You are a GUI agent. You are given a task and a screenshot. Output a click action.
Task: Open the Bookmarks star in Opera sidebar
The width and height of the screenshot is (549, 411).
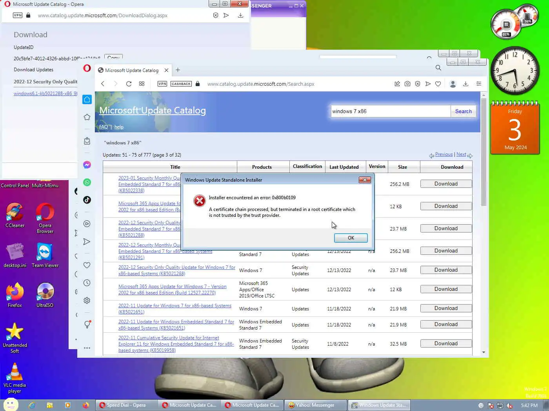click(x=87, y=117)
